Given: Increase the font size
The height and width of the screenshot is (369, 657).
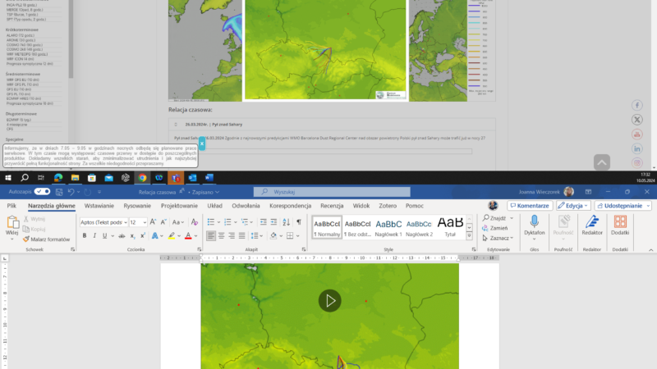Looking at the screenshot, I should tap(153, 222).
